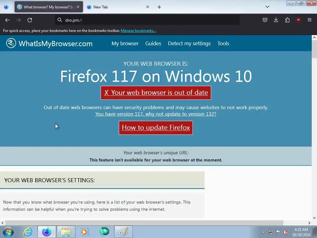Expand the list all tabs chevron
Image resolution: width=317 pixels, height=238 pixels.
pos(267,7)
